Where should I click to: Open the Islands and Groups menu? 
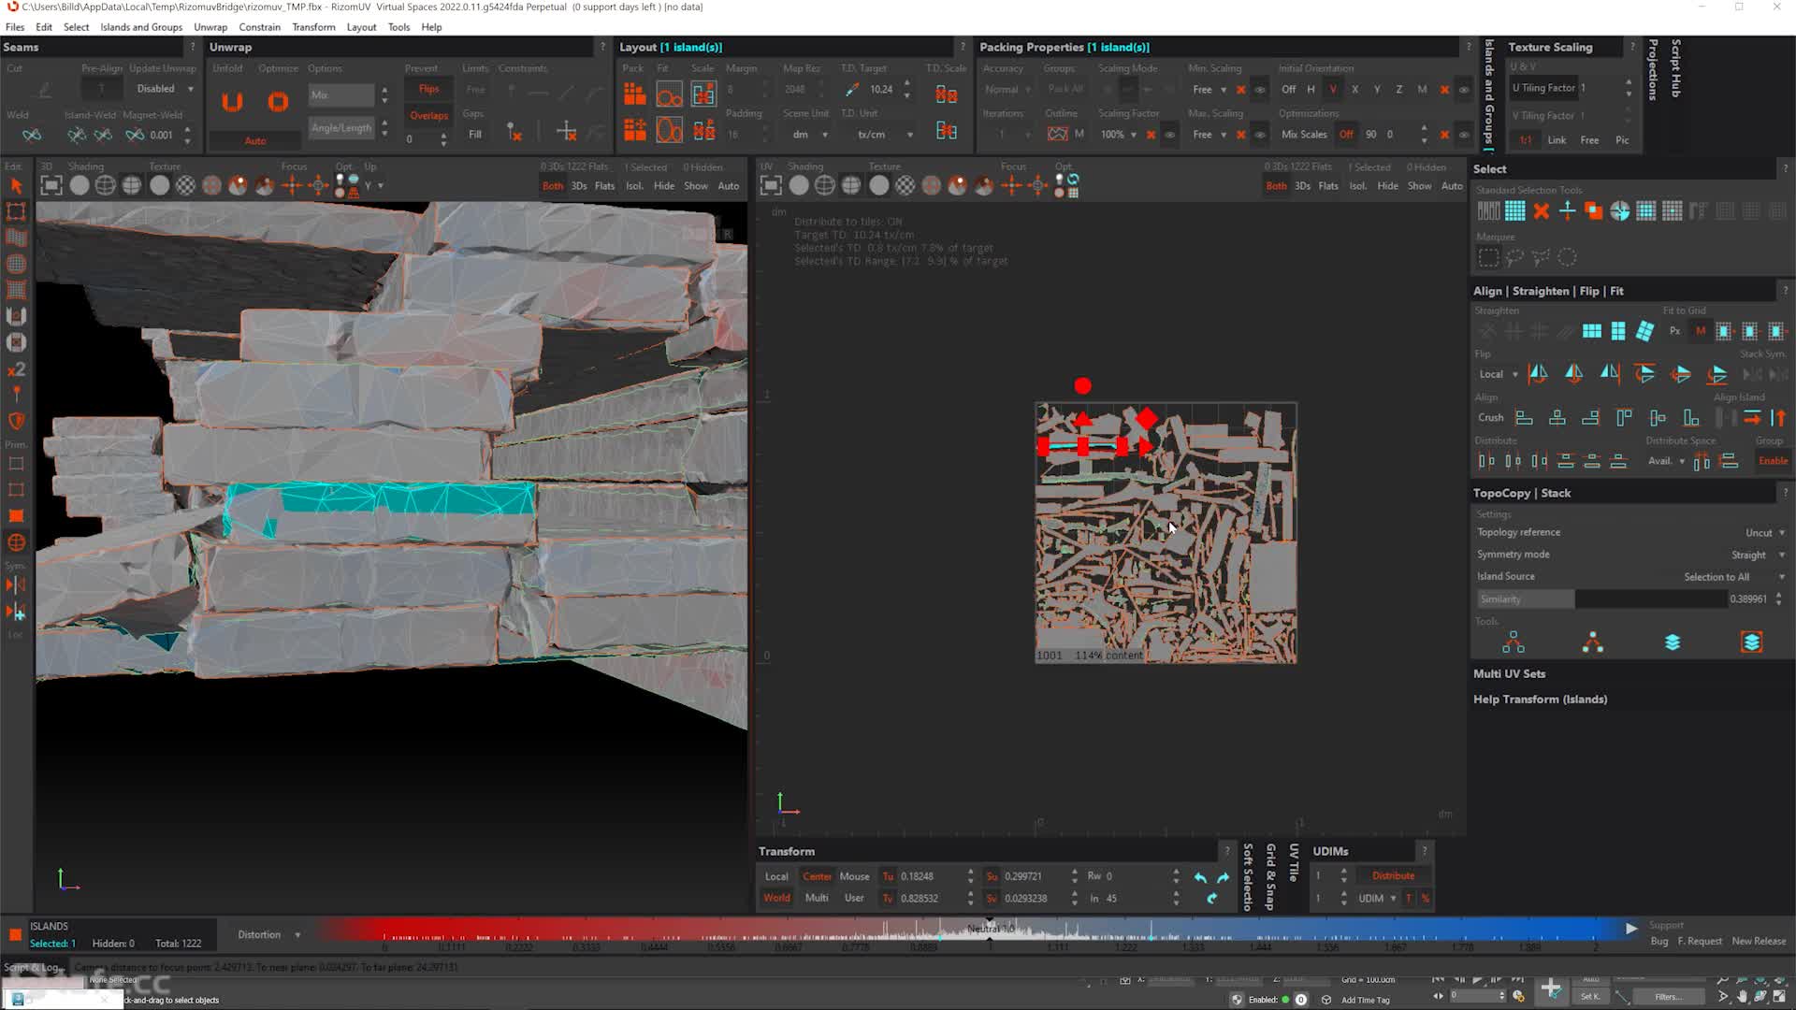tap(141, 27)
